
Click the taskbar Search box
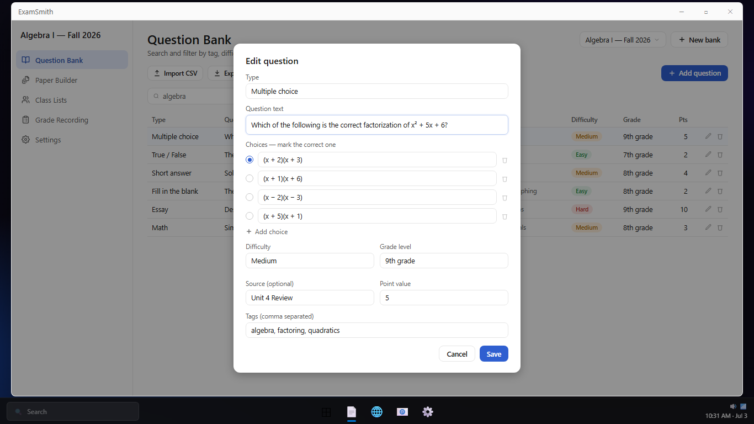pyautogui.click(x=73, y=411)
